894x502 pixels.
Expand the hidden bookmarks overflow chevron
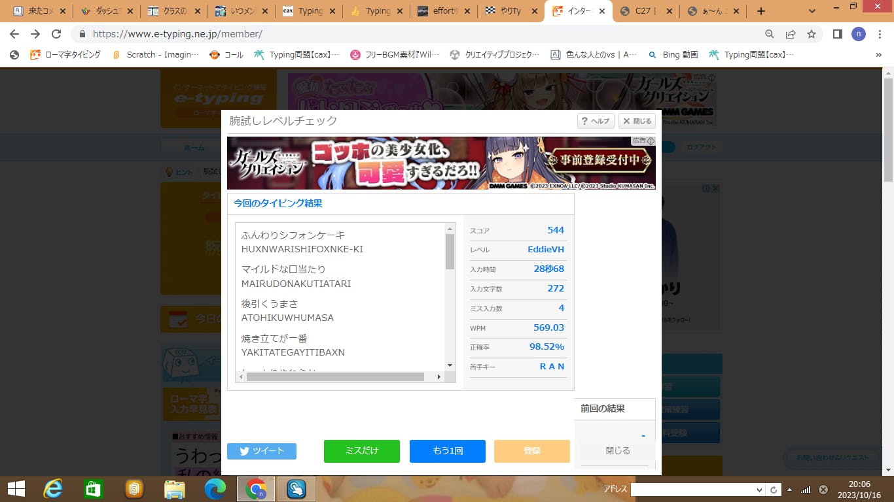[x=878, y=55]
